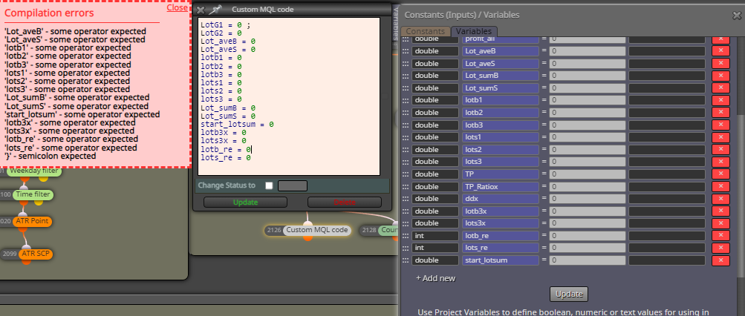Image resolution: width=745 pixels, height=316 pixels.
Task: Delete the lotb_re variable row
Action: [x=720, y=235]
